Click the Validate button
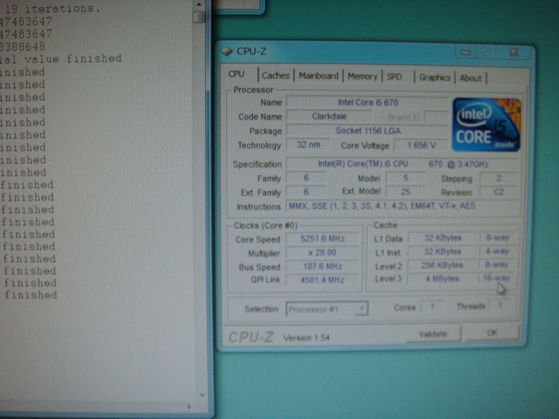Screen dimensions: 559x419 pos(433,334)
